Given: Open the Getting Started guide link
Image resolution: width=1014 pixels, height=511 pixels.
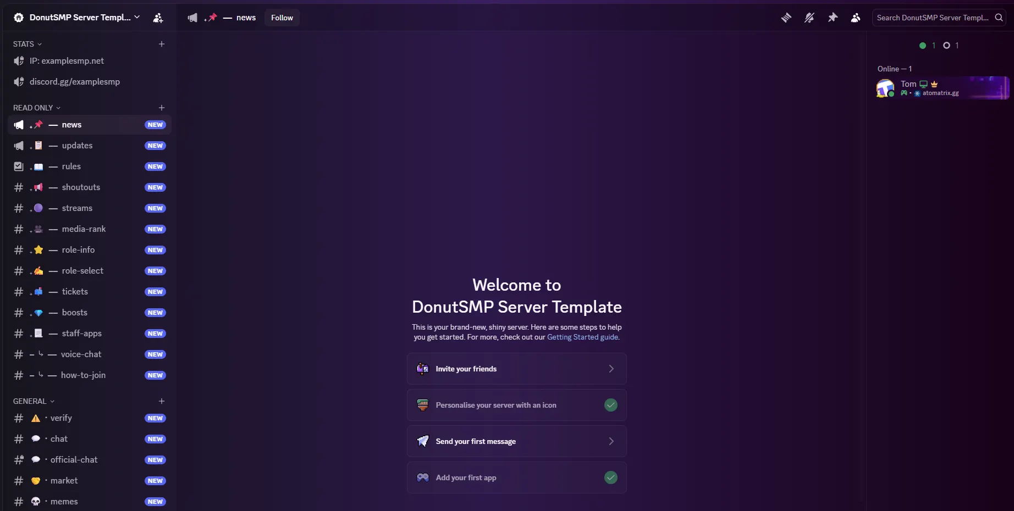Looking at the screenshot, I should [583, 337].
